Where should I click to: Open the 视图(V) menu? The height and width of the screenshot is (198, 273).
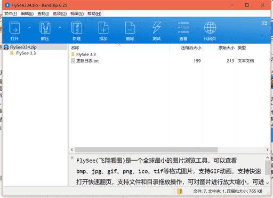point(77,14)
